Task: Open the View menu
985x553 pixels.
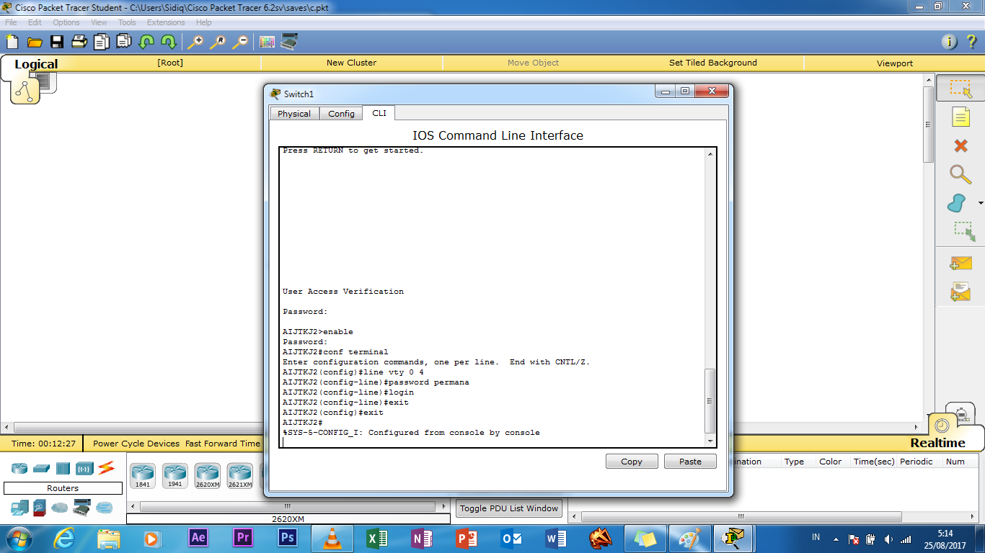Action: click(x=99, y=22)
